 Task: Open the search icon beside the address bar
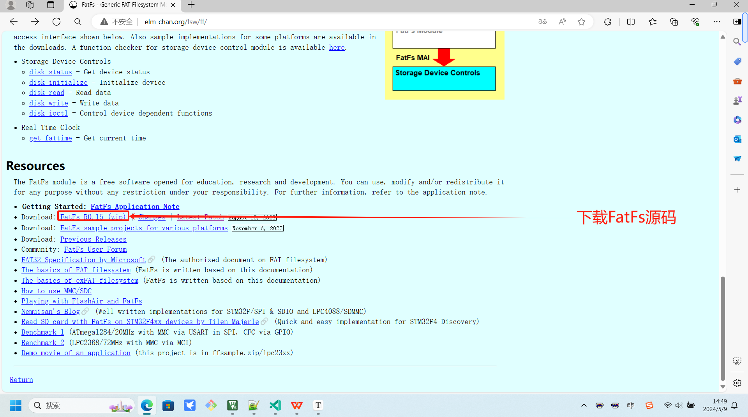click(x=78, y=22)
